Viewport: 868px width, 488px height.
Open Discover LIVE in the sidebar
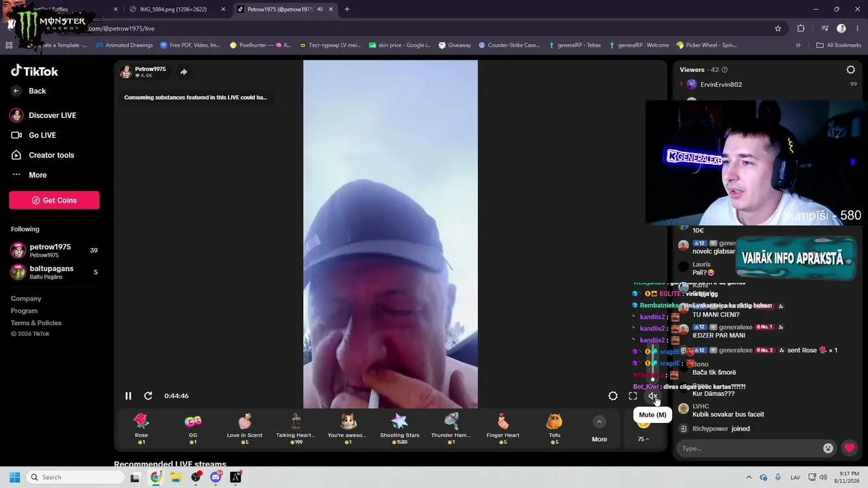[43, 115]
